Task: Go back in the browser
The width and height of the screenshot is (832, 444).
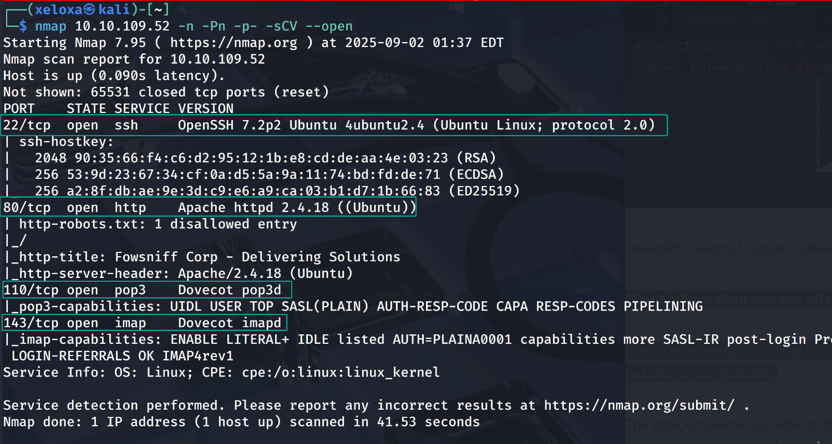Action: click(638, 47)
